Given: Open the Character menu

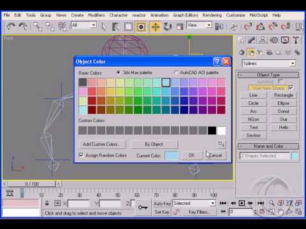Looking at the screenshot, I should [x=119, y=15].
